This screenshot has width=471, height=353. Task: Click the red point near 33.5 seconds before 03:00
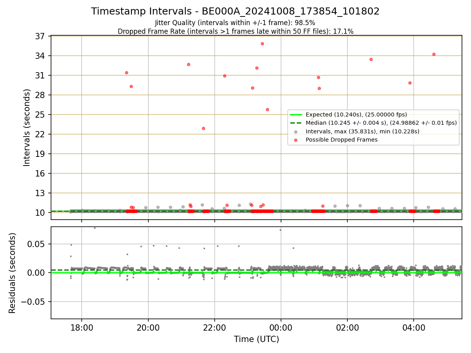click(371, 59)
